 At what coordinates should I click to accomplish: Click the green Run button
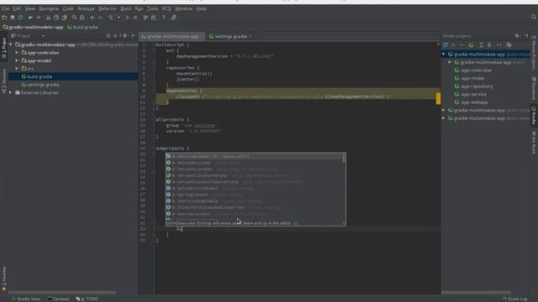128,18
